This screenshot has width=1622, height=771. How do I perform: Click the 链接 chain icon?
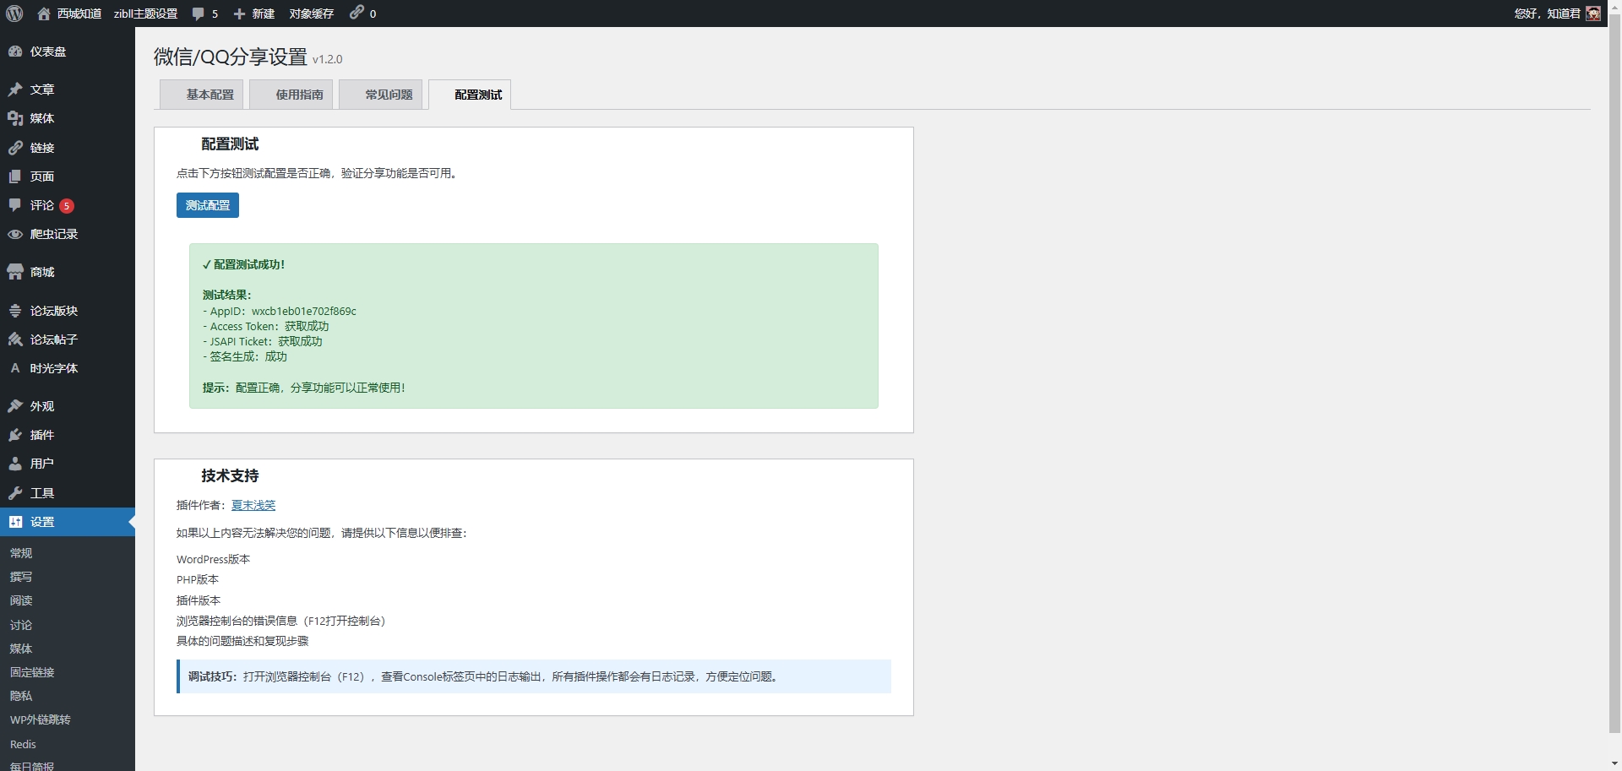point(15,148)
